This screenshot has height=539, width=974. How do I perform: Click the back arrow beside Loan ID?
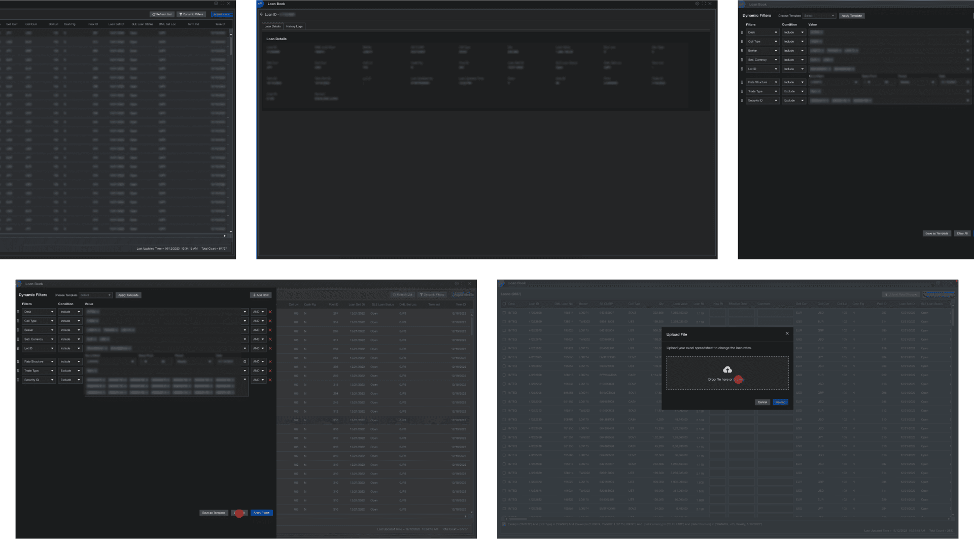click(261, 14)
